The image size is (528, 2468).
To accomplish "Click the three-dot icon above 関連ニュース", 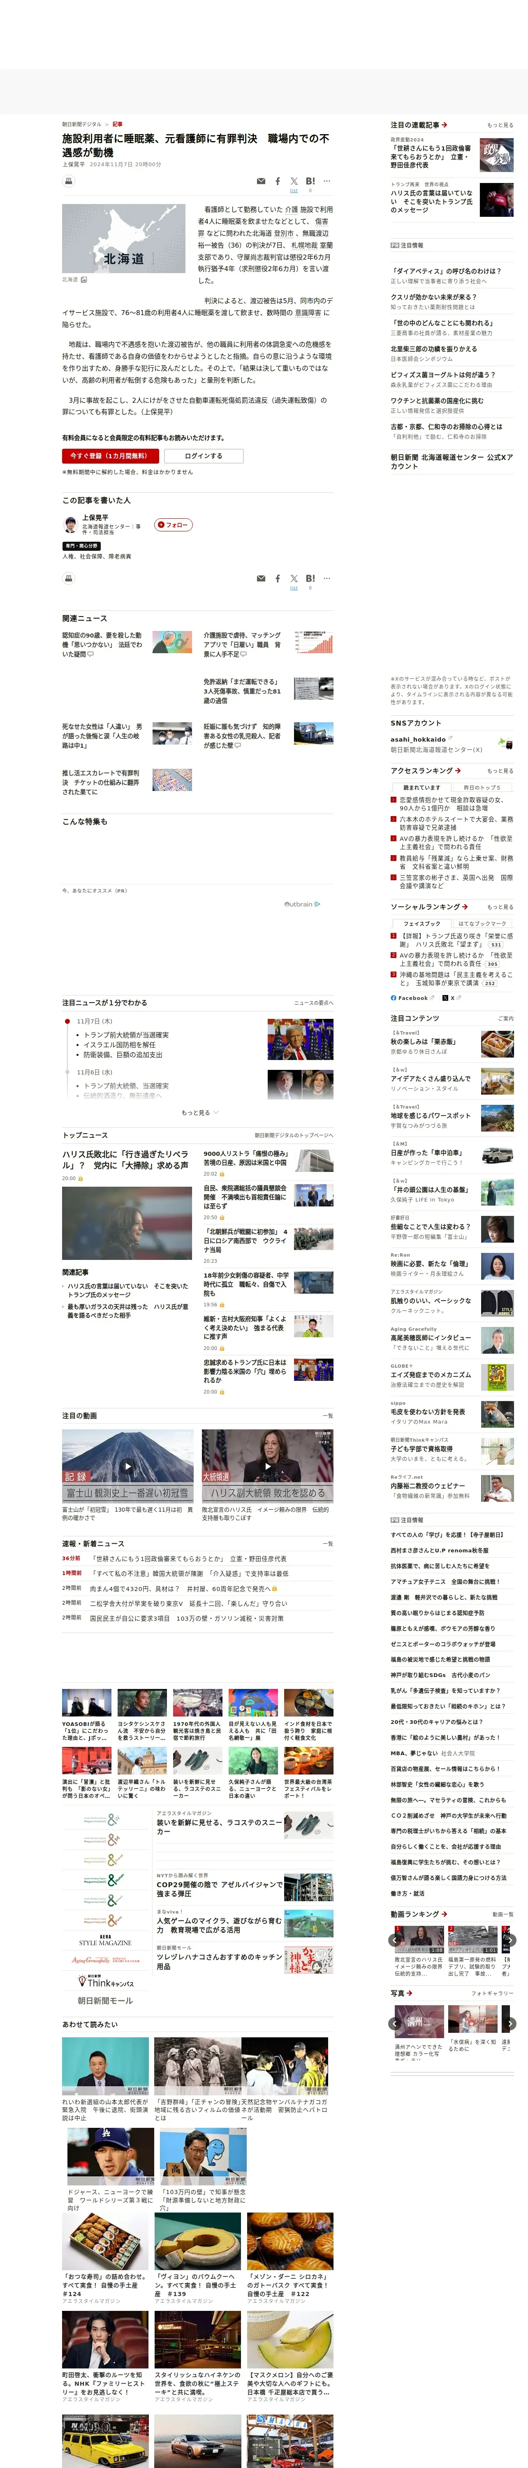I will tap(327, 578).
